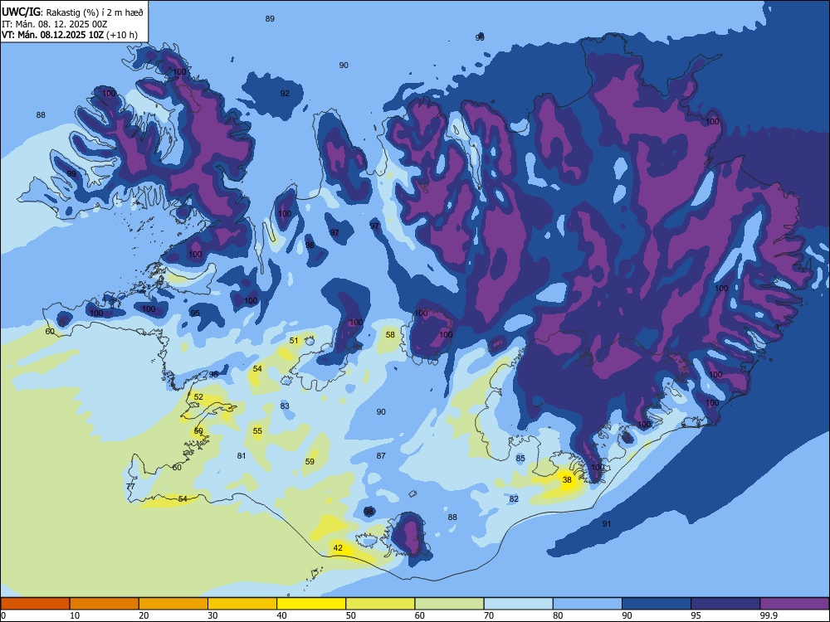
Task: Select the '52' humidity value on the map
Action: tap(198, 396)
